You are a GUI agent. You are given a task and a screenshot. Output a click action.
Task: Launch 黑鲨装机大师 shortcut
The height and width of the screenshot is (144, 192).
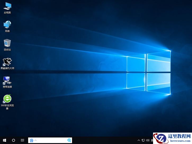pyautogui.click(x=7, y=64)
